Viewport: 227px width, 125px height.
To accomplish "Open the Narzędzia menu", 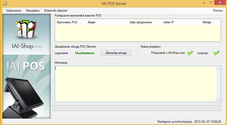I will (33, 11).
